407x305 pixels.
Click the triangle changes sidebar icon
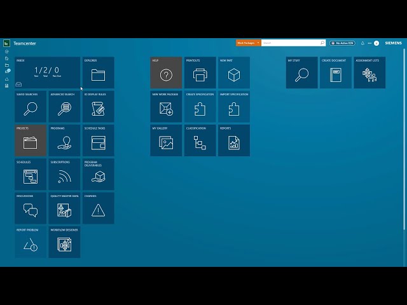click(7, 79)
